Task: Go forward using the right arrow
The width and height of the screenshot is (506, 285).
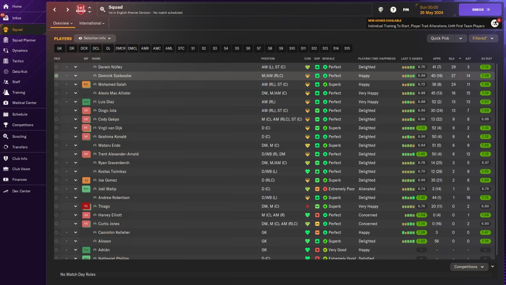Action: point(68,9)
